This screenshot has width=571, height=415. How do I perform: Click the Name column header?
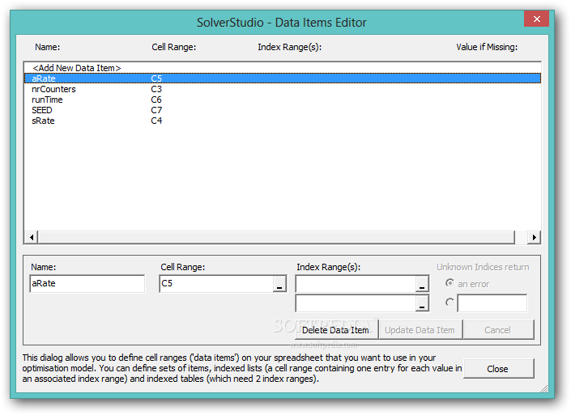coord(47,47)
